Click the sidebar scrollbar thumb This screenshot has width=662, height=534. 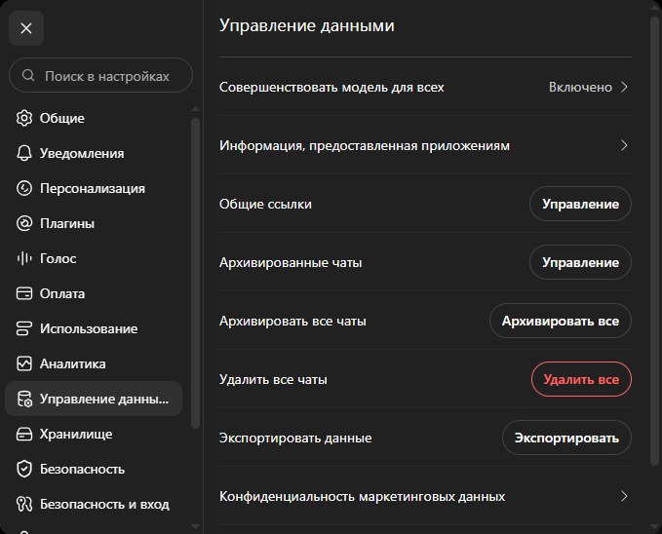pyautogui.click(x=195, y=273)
